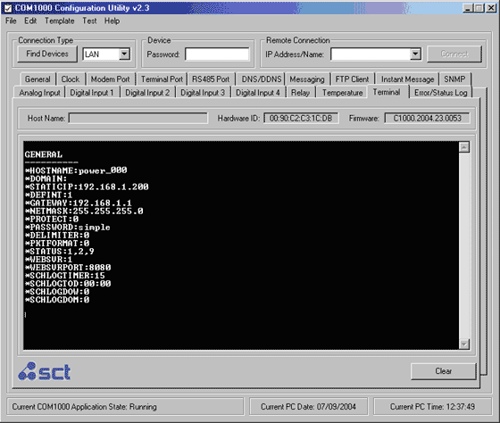Switch to the Digital Input 4 tab
The image size is (500, 423).
pyautogui.click(x=258, y=93)
